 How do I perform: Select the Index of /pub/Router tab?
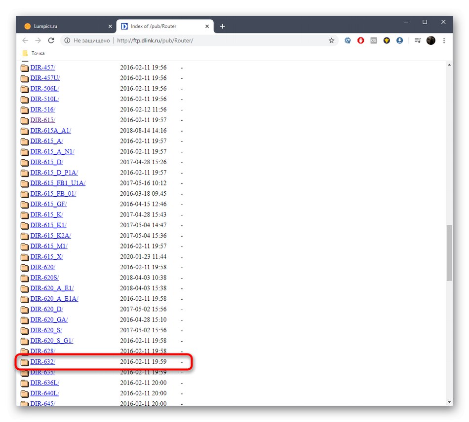tap(165, 26)
